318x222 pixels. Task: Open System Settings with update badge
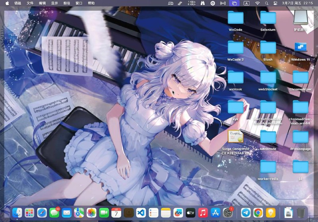pos(228,213)
